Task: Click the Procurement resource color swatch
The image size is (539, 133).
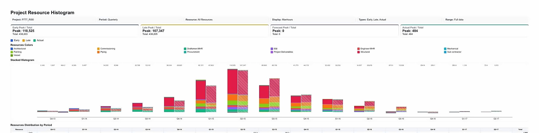Action: coord(185,52)
